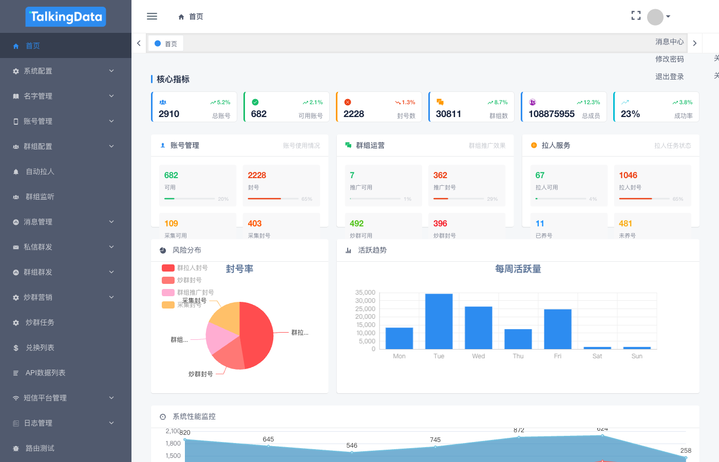
Task: Select the 首页 tab in tab bar
Action: [166, 44]
